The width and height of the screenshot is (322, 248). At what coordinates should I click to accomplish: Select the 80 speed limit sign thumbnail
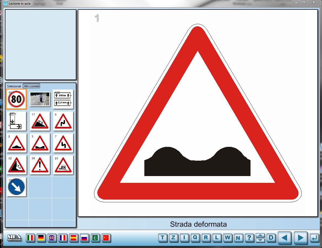(x=17, y=99)
